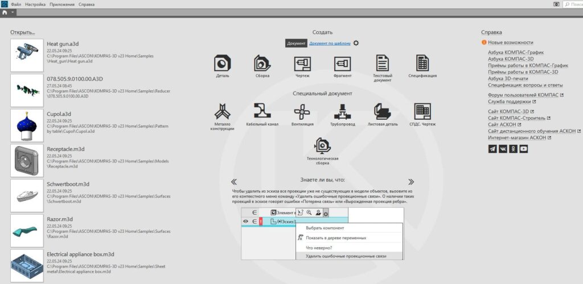
Task: Click the Receptacle.m3d file name
Action: click(66, 149)
